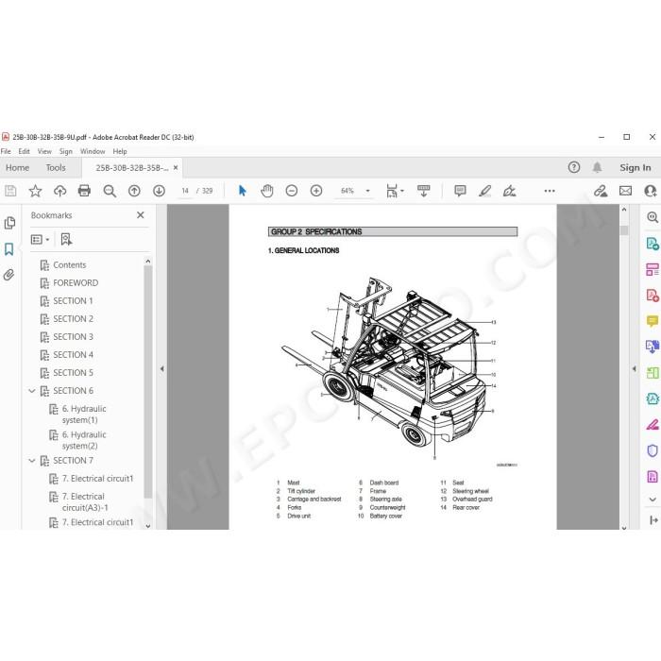
Task: Open more tools ellipsis menu
Action: pos(550,191)
